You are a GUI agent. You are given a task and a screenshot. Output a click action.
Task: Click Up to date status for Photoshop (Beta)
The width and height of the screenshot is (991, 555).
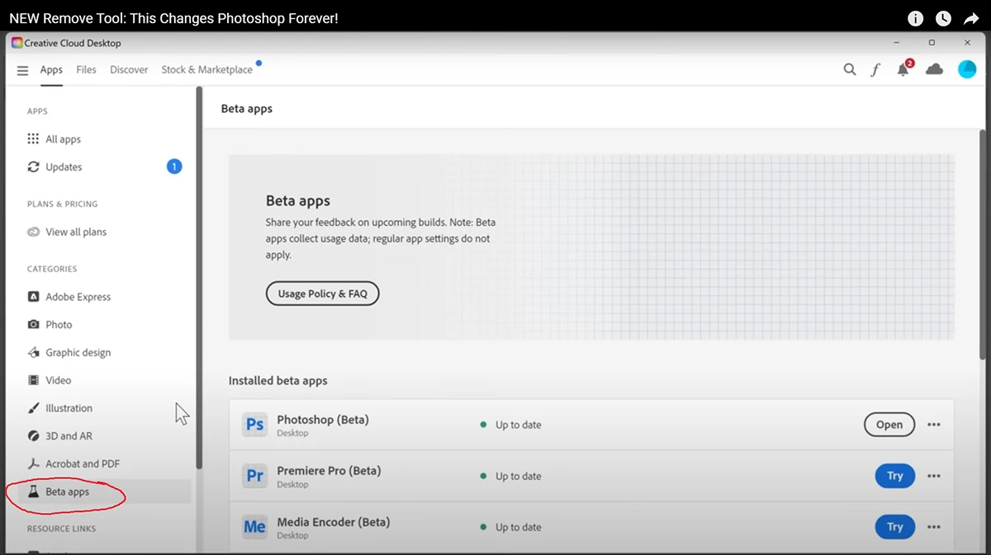(518, 425)
